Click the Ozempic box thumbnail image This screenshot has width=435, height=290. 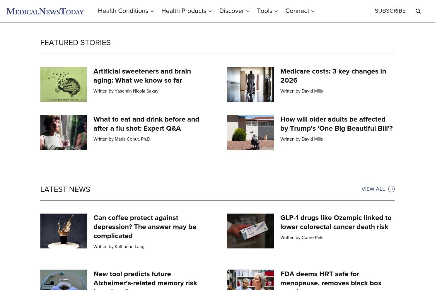250,231
